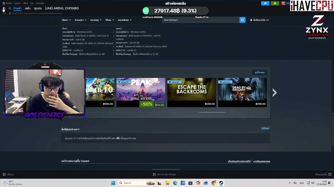Open the เพื่อน (Friends) menu

[x=25, y=3]
